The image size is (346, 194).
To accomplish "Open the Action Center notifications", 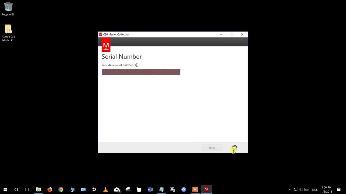I will 338,190.
